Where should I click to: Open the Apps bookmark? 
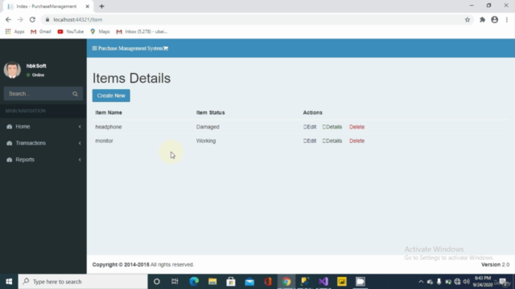(14, 31)
